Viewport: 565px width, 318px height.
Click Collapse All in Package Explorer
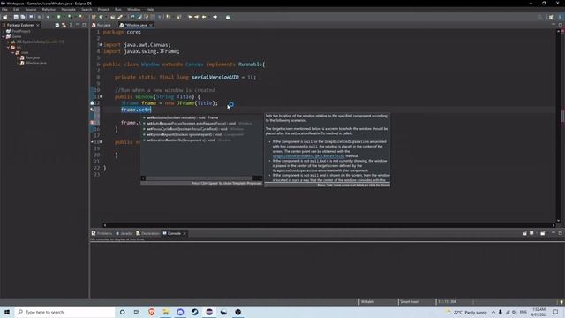[57, 25]
